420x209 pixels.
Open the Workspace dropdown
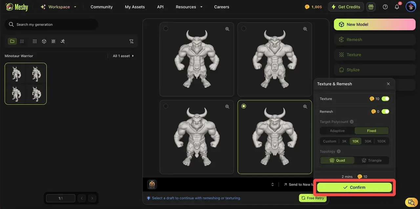[58, 7]
